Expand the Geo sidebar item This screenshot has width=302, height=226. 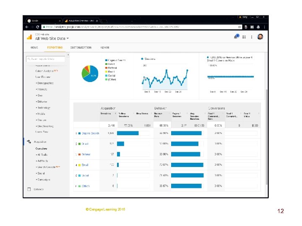(x=39, y=95)
